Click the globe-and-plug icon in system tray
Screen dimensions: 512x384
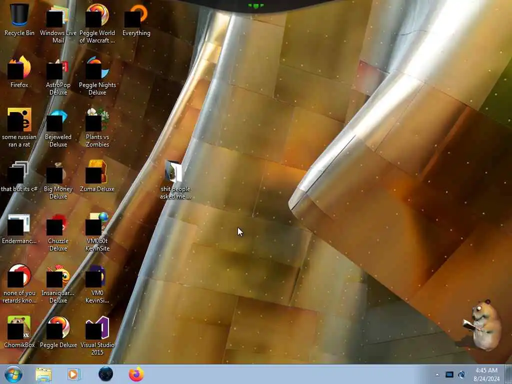[461, 374]
